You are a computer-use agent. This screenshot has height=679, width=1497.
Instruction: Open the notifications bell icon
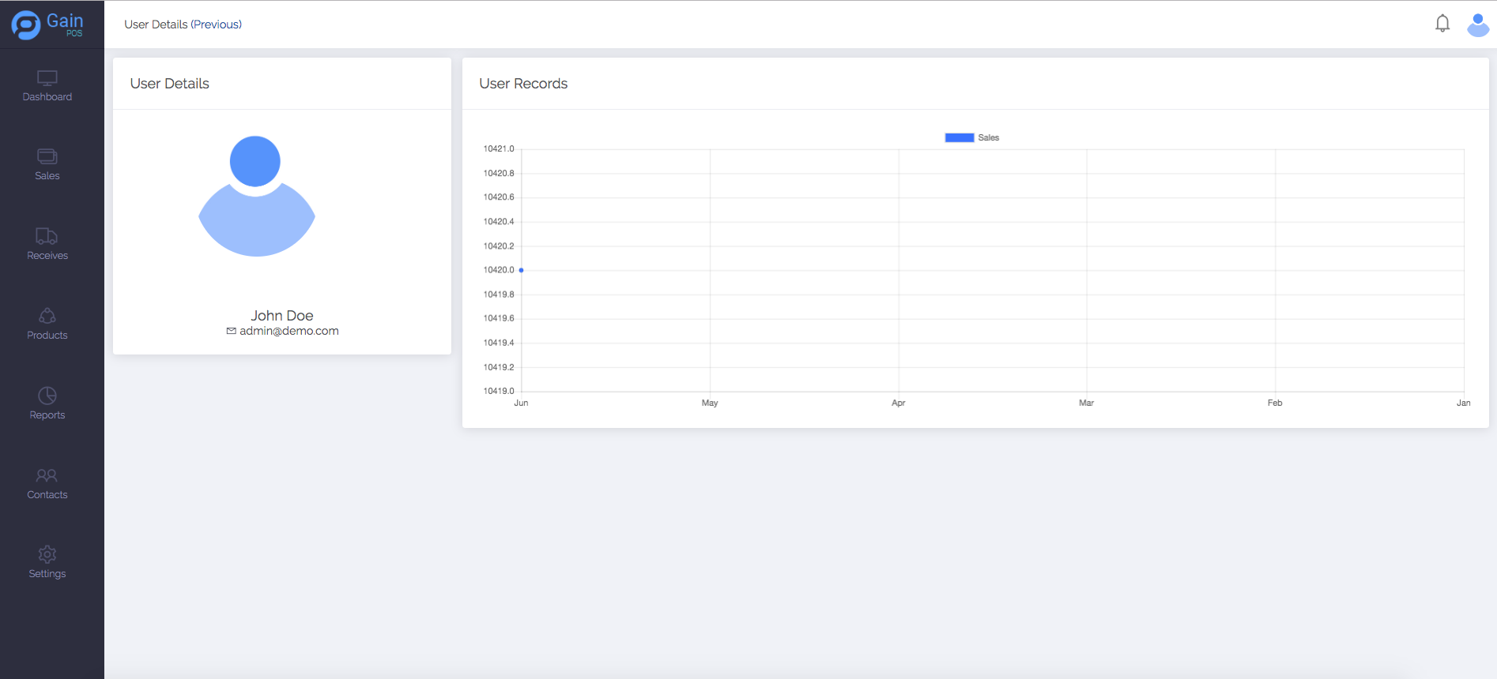tap(1442, 24)
